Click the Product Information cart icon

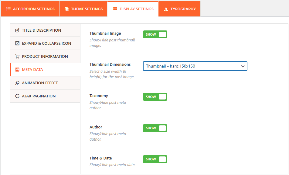click(x=17, y=57)
